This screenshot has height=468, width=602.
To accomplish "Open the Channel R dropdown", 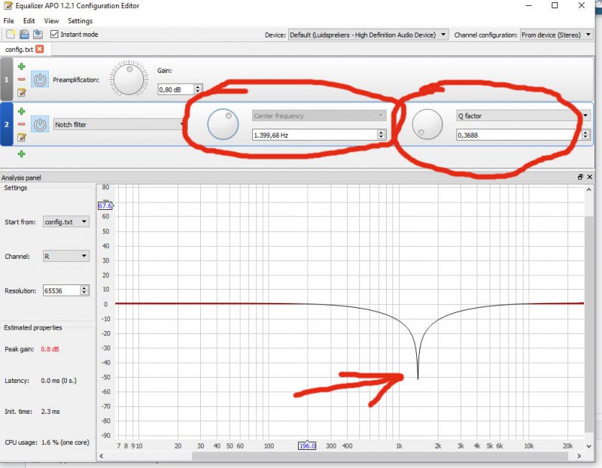I will click(66, 256).
